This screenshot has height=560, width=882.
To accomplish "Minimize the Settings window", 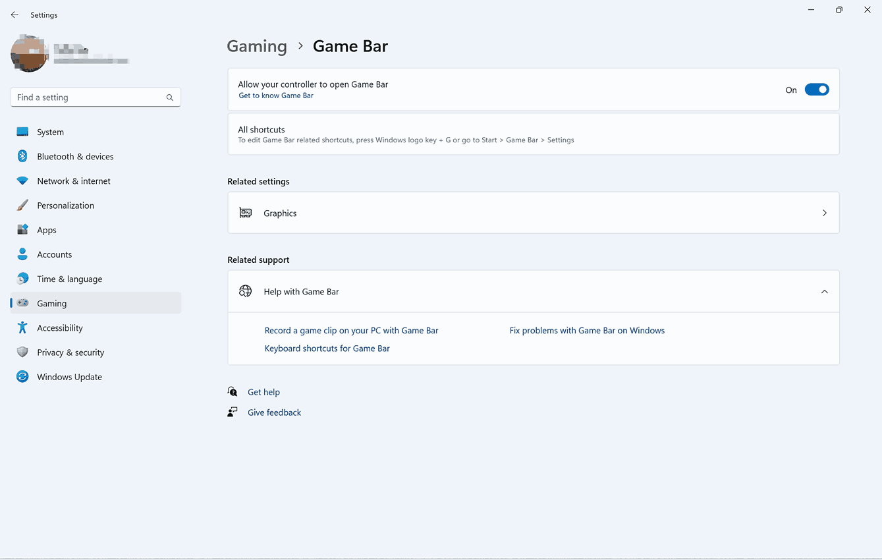I will [811, 10].
